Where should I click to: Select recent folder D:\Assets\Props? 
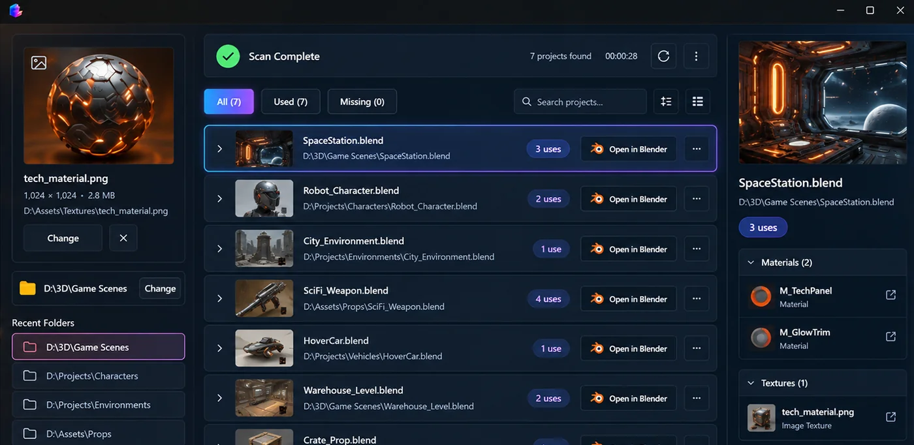point(98,433)
